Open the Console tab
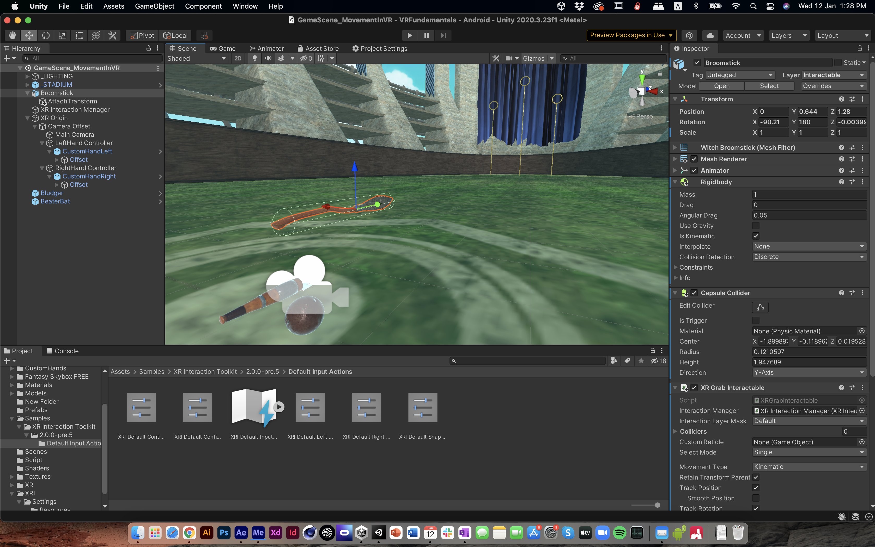 [63, 351]
